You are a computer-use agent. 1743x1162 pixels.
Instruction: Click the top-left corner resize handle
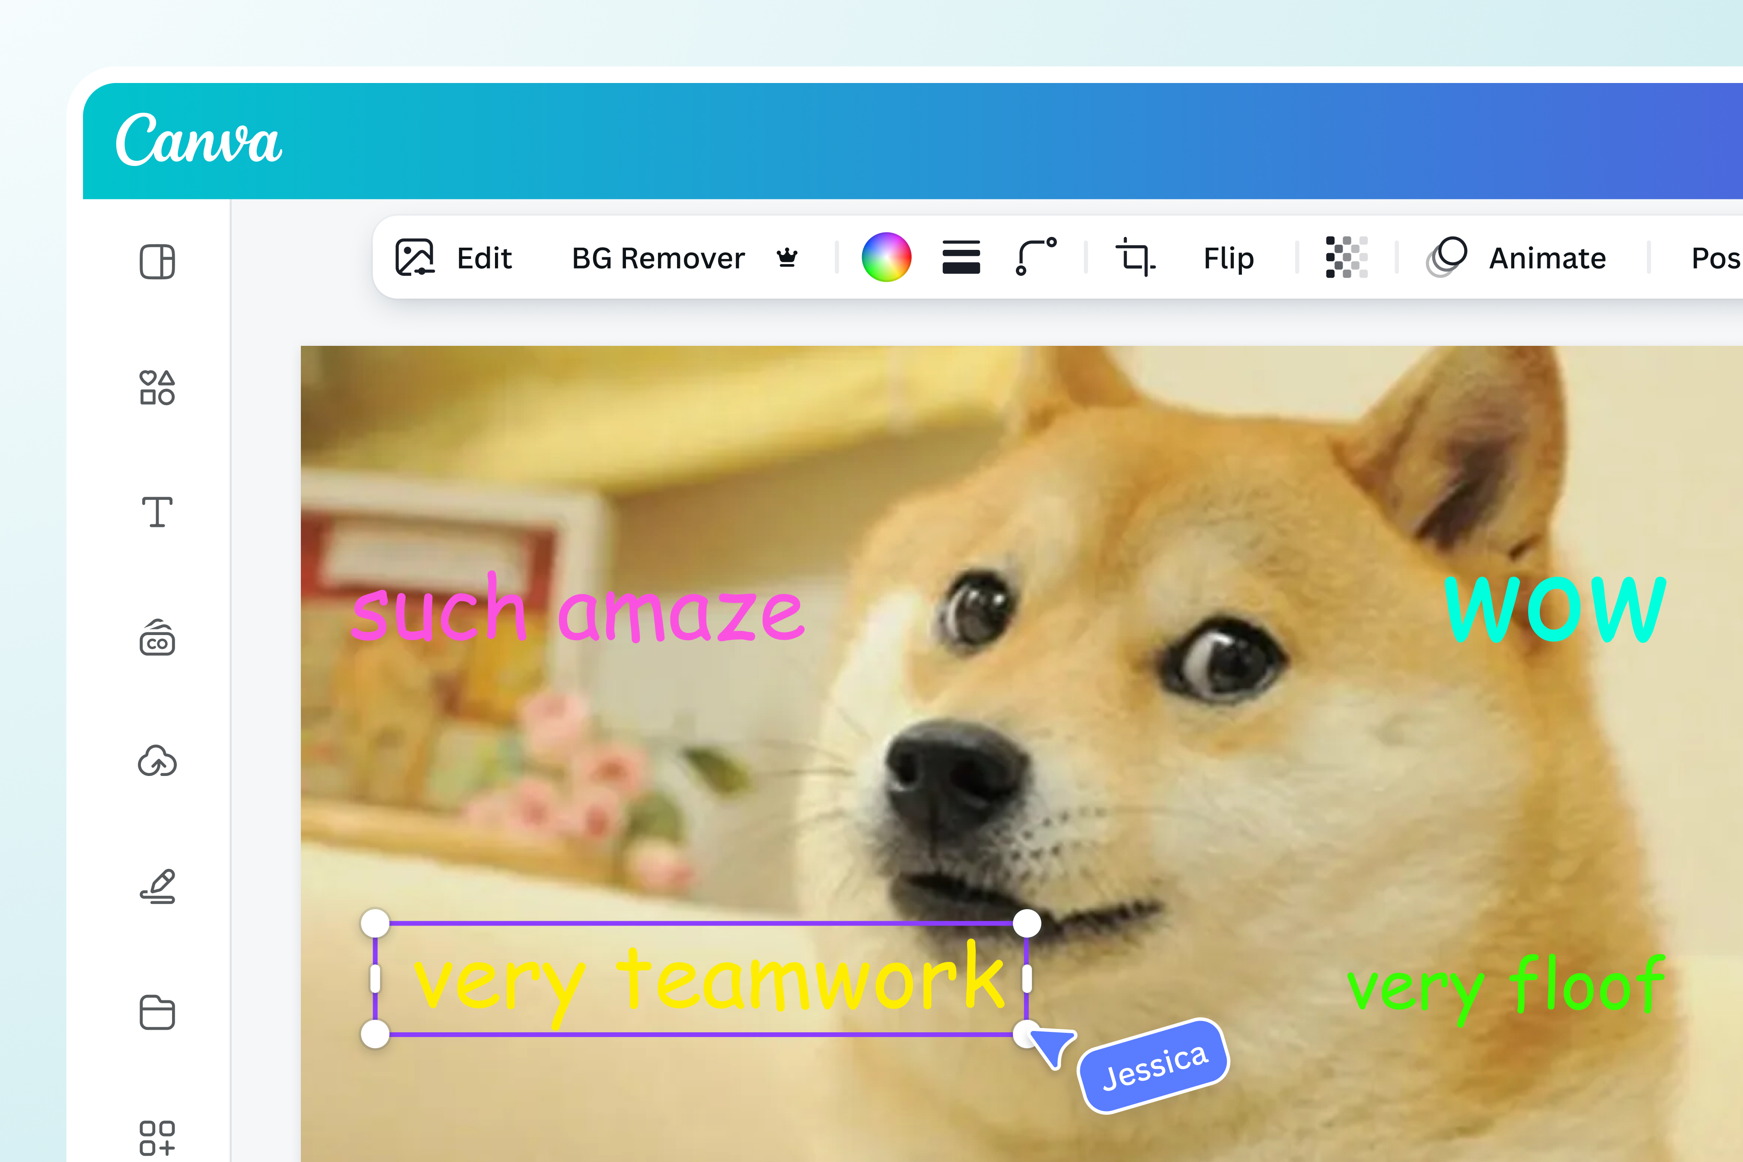375,923
